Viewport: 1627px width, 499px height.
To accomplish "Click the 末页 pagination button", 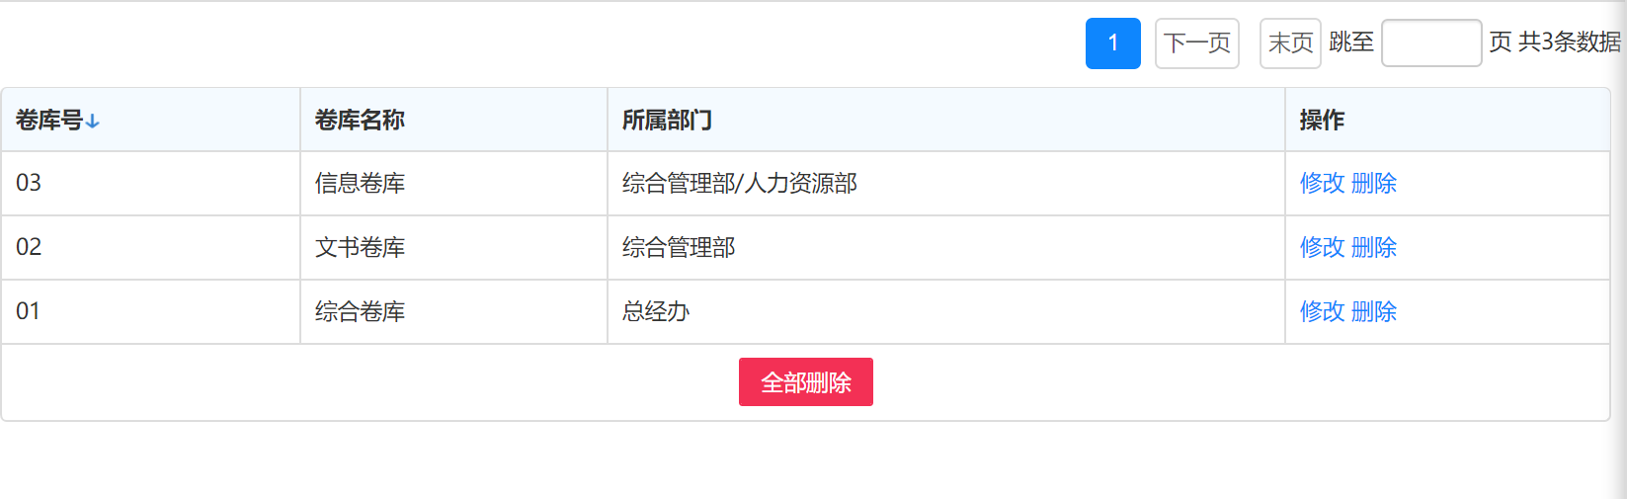I will coord(1290,43).
